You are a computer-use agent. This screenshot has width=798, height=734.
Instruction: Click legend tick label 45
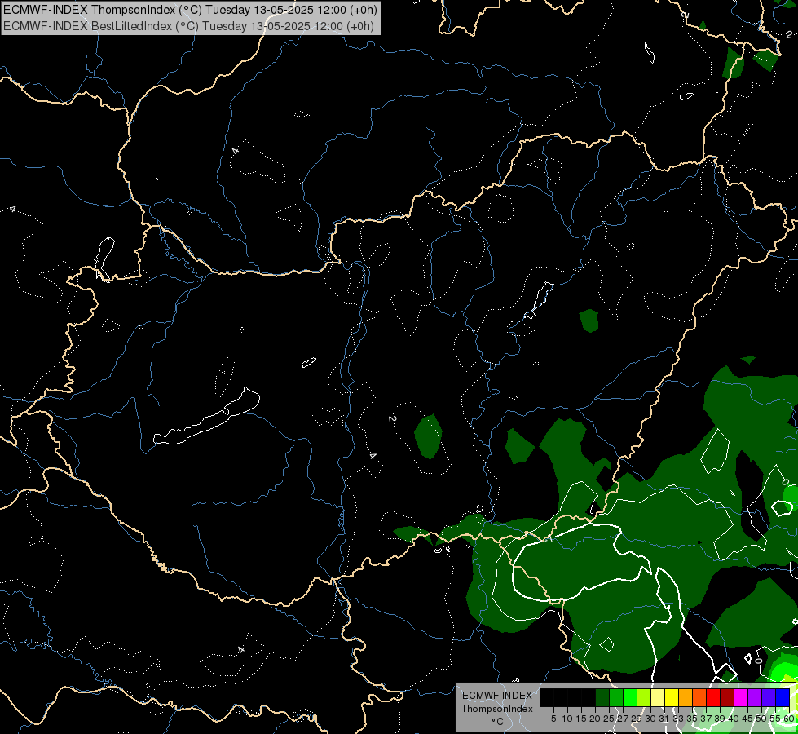click(747, 719)
